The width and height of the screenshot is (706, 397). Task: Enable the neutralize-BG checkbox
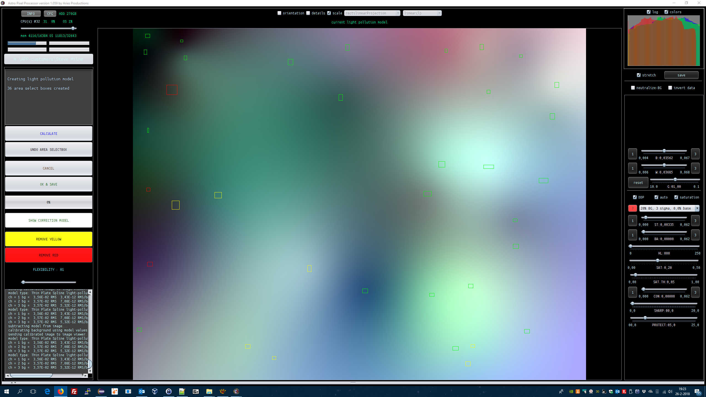pyautogui.click(x=633, y=88)
